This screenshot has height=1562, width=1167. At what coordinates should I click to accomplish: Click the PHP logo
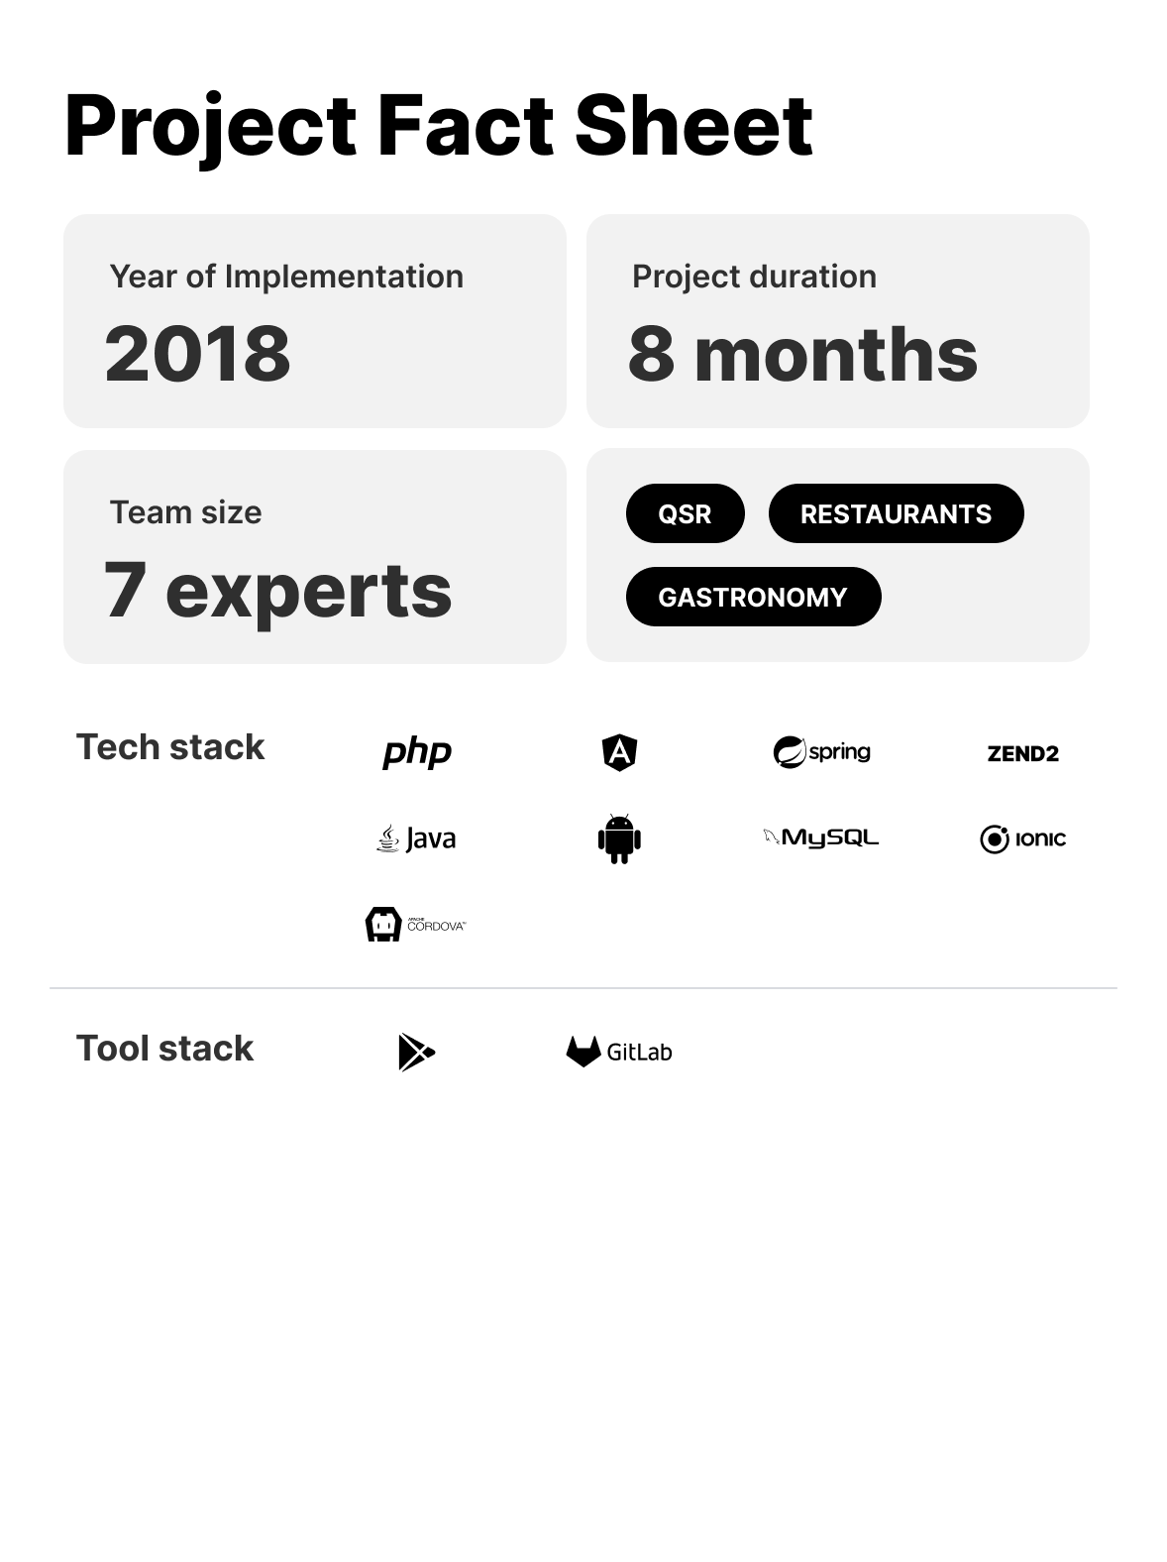417,752
